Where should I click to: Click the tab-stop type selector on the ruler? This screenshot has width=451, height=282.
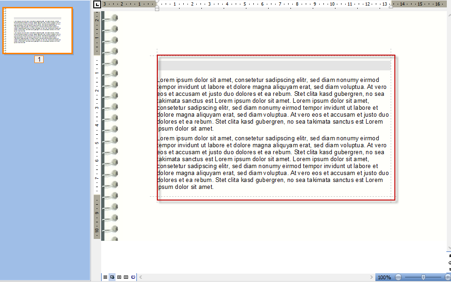[97, 4]
